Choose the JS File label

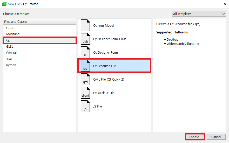point(97,106)
